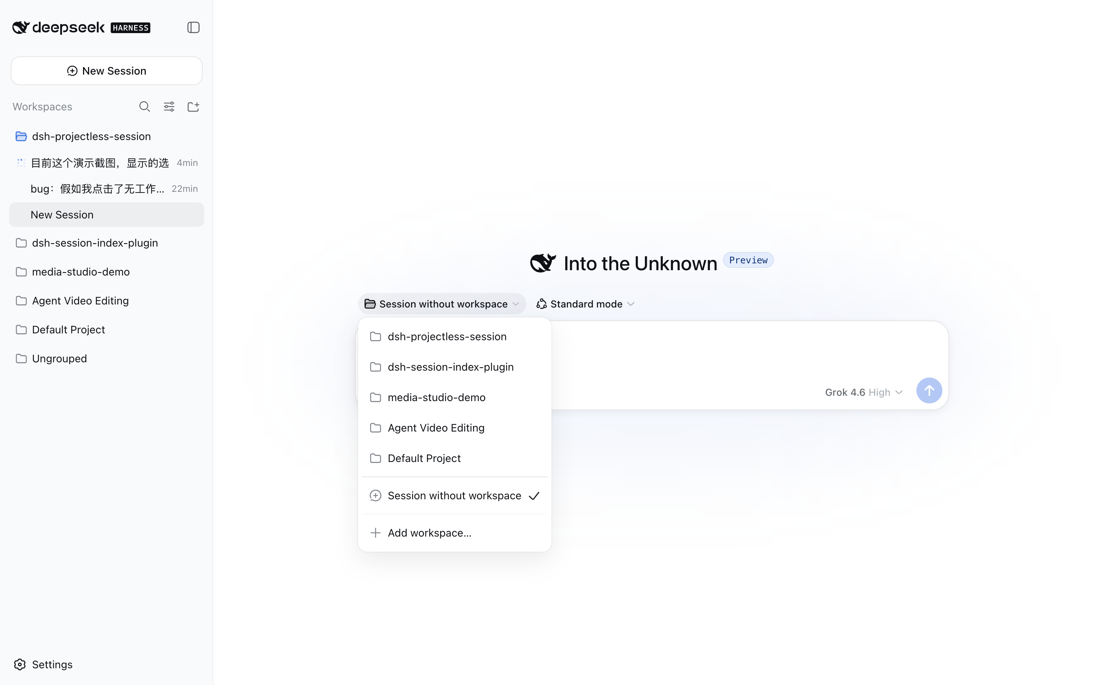Click the new workspace folder-plus icon
1097x685 pixels.
click(193, 107)
